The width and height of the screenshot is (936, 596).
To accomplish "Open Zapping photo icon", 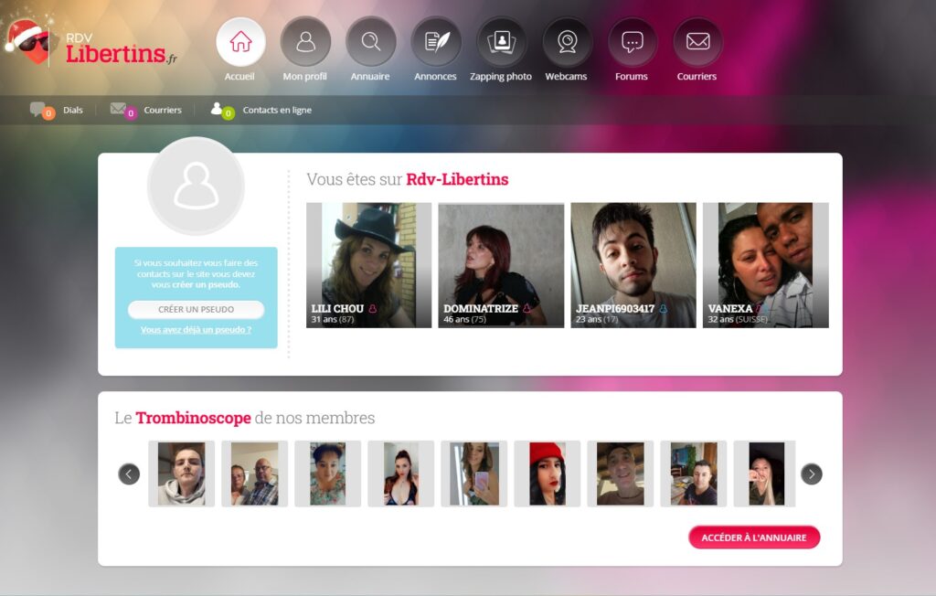I will tap(502, 42).
